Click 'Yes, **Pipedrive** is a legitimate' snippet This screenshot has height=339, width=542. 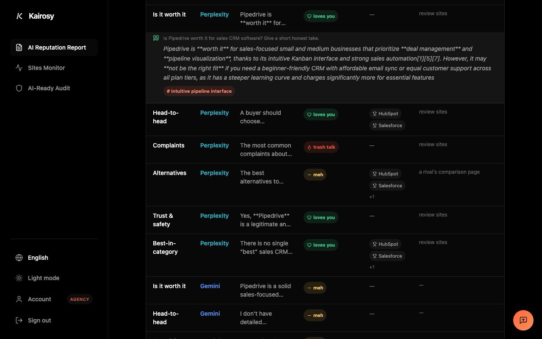(265, 220)
